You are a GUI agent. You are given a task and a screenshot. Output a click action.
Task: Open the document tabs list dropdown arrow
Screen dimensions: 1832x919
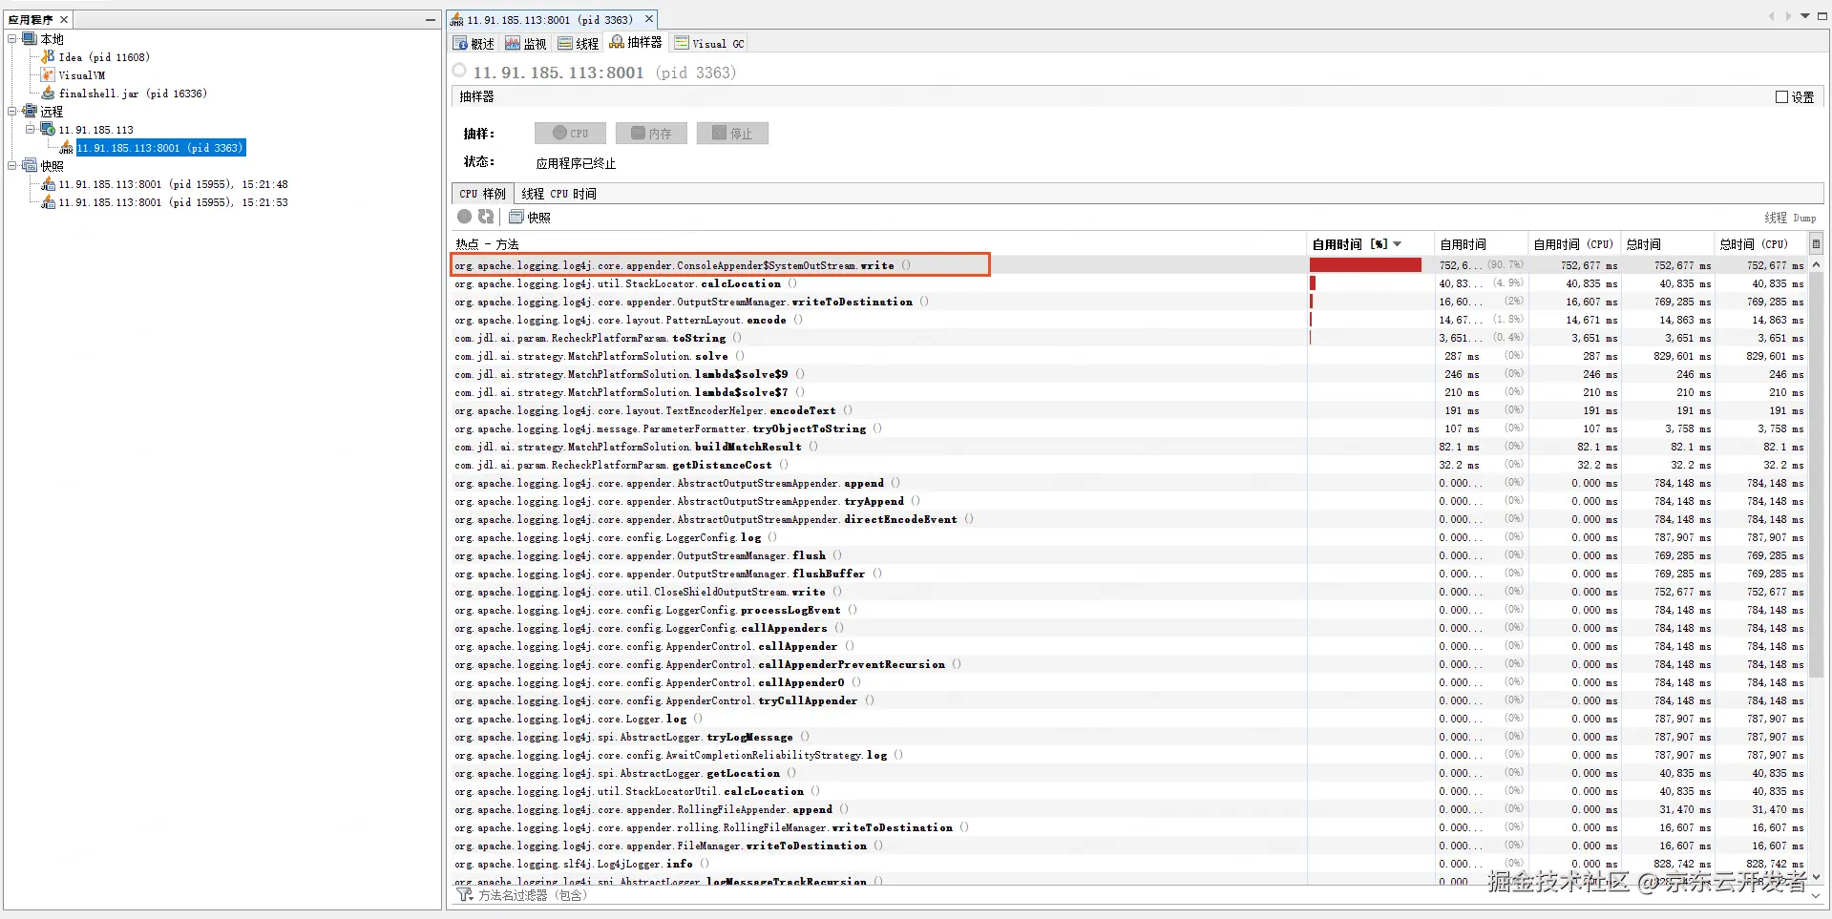[1805, 16]
